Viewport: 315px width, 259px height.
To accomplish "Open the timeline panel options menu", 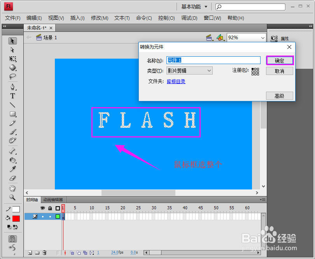I will 262,200.
